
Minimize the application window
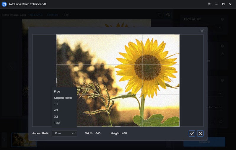pos(217,4)
